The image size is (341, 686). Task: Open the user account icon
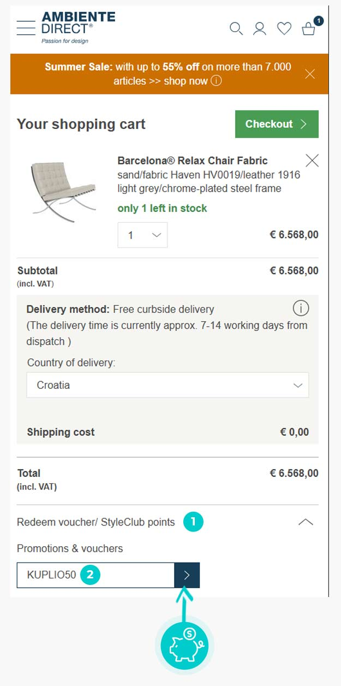tap(260, 28)
